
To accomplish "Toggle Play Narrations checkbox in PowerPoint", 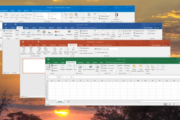I will click(79, 48).
